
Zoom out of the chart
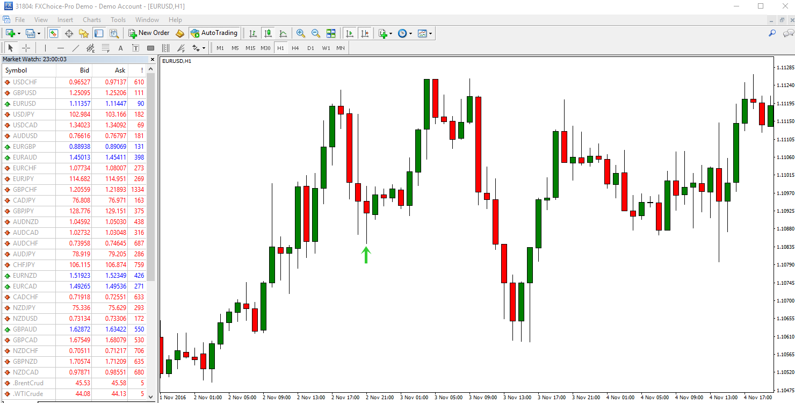click(x=316, y=33)
